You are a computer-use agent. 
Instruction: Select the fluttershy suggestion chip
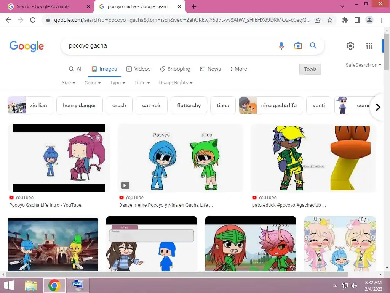point(189,105)
